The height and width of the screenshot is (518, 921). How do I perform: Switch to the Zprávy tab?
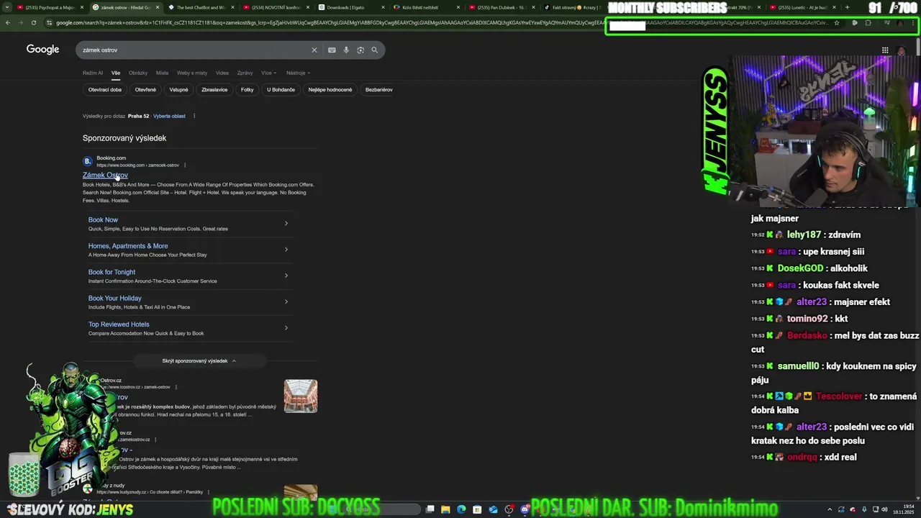[245, 73]
